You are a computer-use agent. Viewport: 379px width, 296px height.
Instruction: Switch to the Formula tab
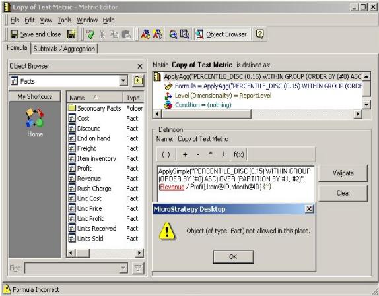coord(17,47)
